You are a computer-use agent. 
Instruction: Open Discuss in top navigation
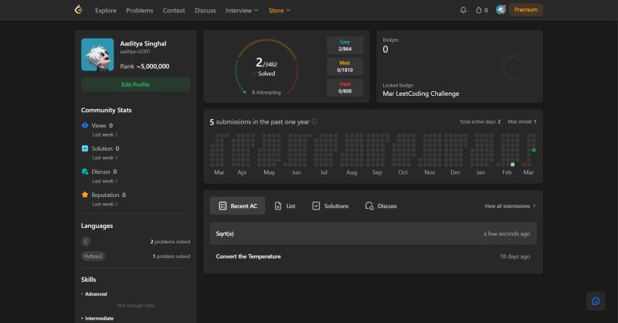205,10
